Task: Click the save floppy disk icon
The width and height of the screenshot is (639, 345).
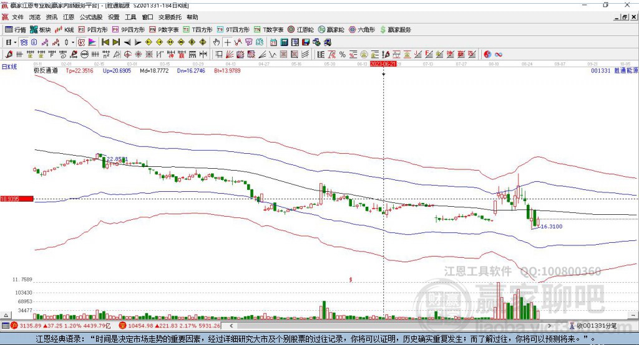Action: coord(306,42)
